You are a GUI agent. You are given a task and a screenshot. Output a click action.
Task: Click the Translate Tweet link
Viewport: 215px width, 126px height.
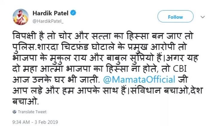pos(32,112)
